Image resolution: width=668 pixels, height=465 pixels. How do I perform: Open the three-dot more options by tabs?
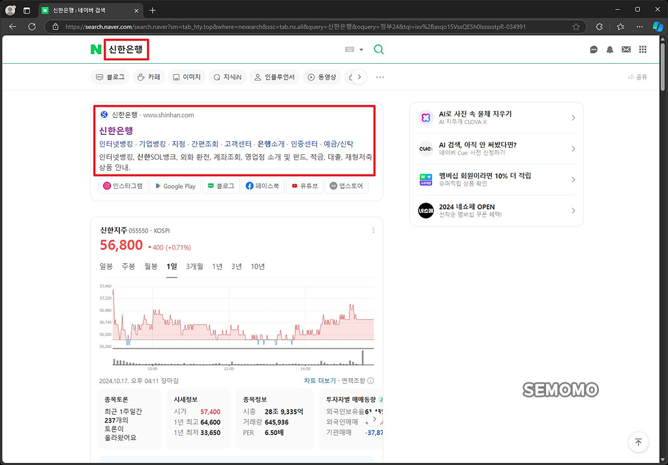click(380, 77)
